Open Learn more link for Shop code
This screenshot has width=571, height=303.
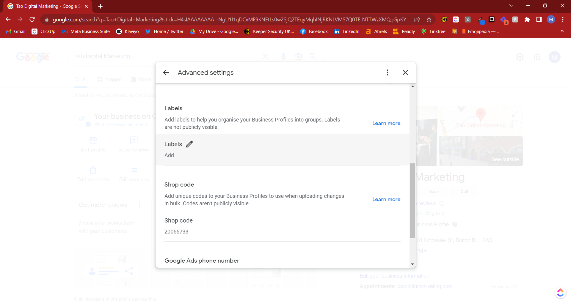pos(386,199)
